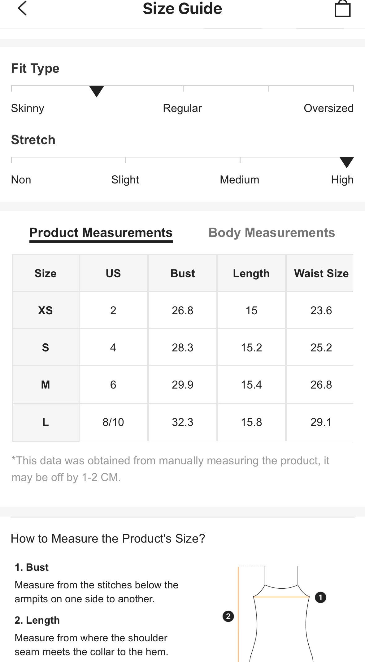365x662 pixels.
Task: Click the Bust column header
Action: tap(183, 273)
